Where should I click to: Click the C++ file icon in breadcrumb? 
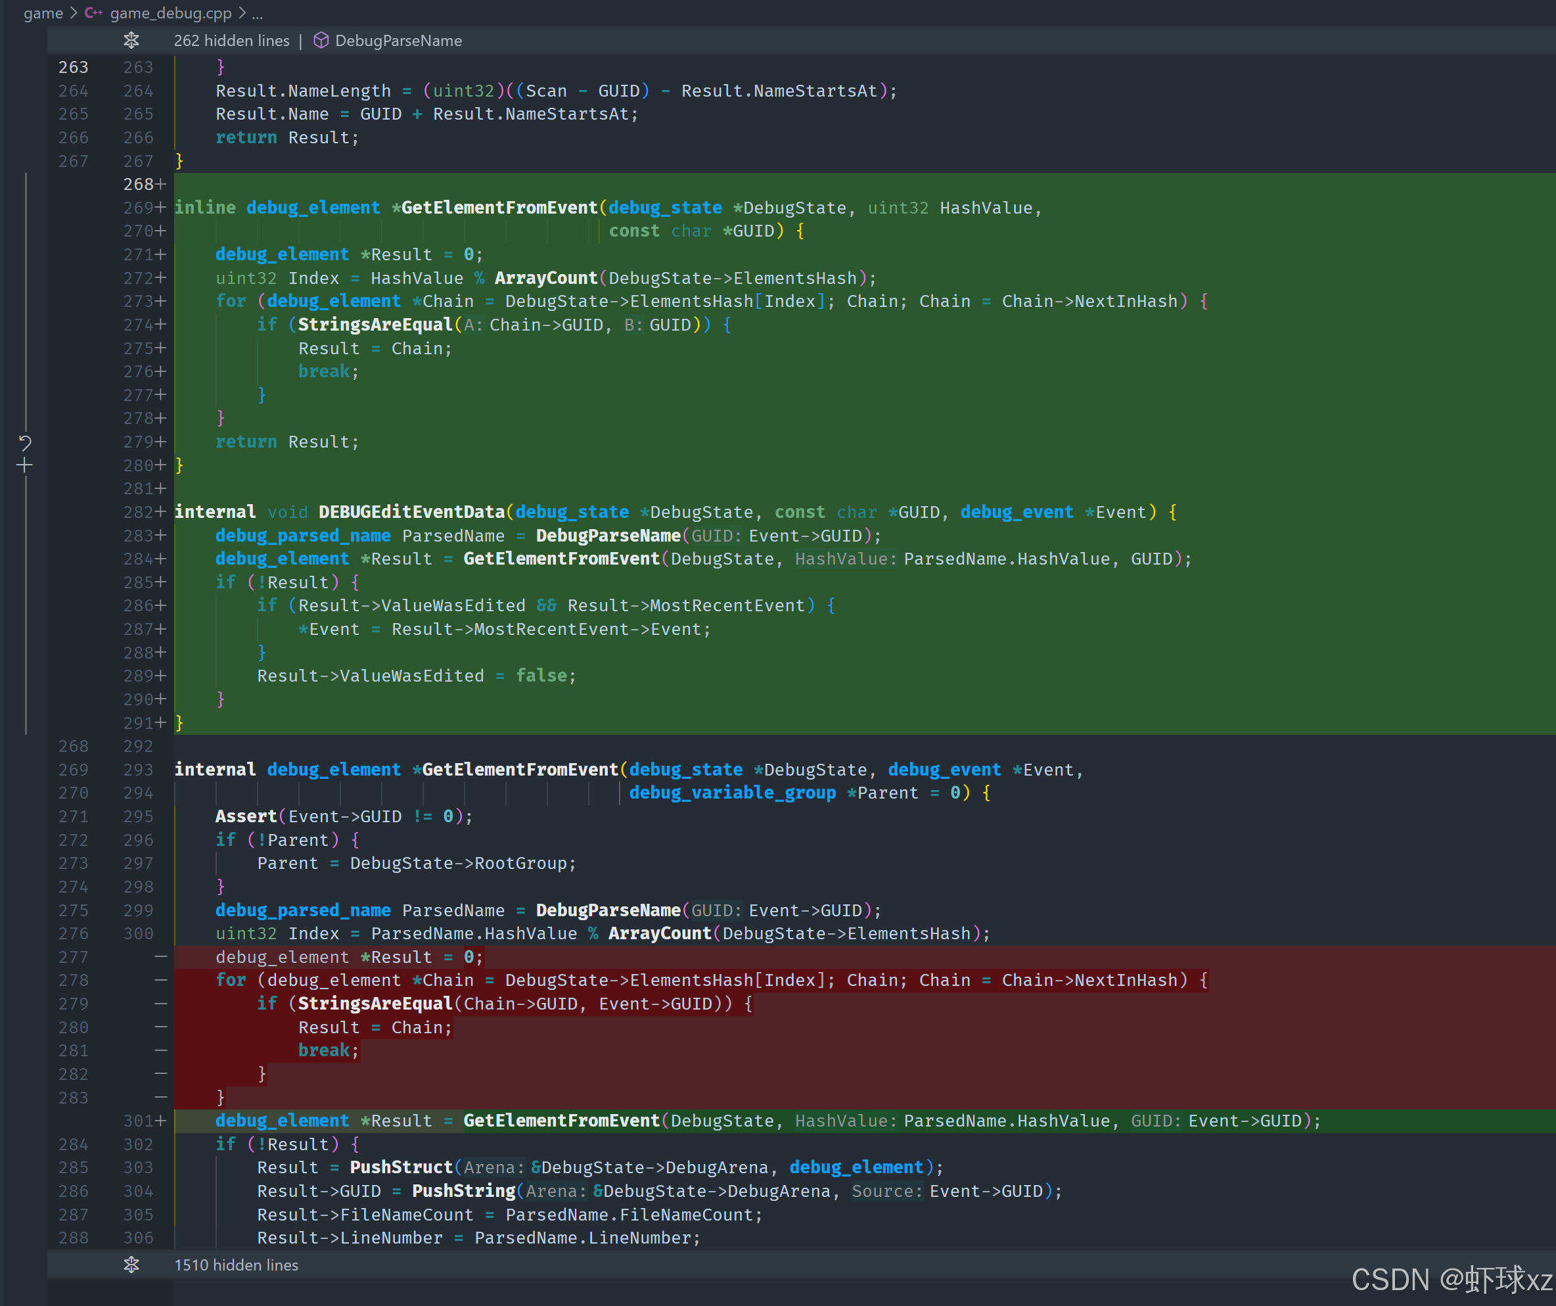93,12
